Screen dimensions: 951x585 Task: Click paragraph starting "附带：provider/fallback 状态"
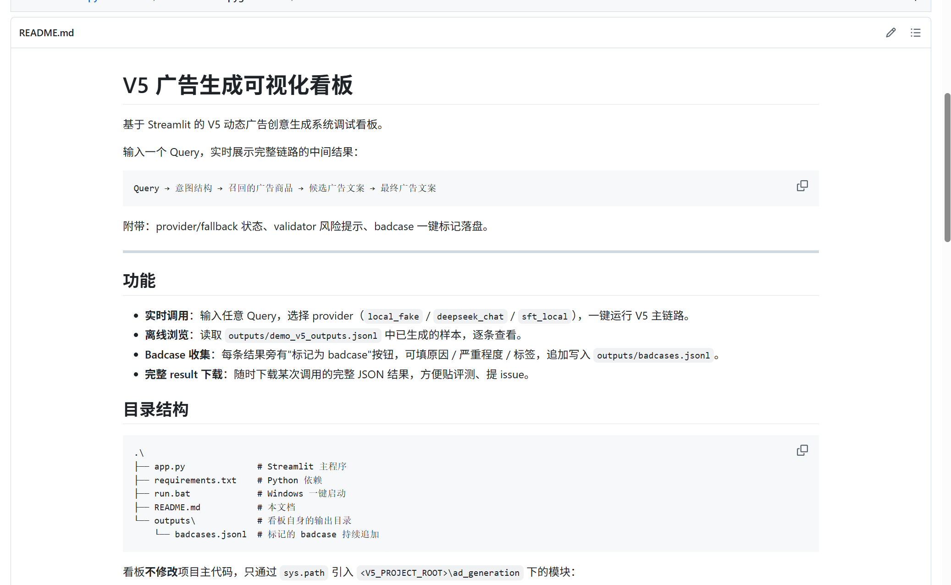tap(306, 226)
